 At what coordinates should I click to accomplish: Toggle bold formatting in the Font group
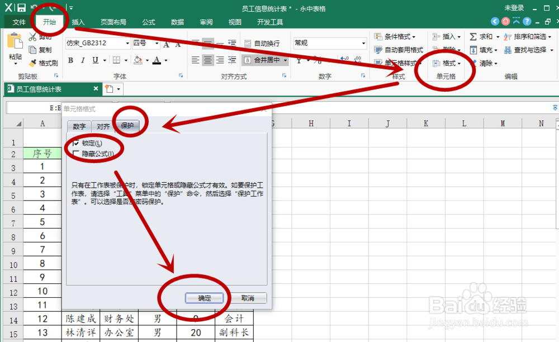pyautogui.click(x=71, y=60)
